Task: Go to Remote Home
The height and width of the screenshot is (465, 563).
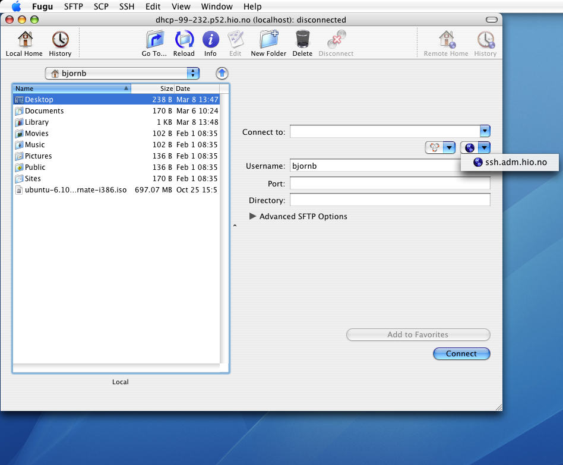Action: click(x=447, y=39)
